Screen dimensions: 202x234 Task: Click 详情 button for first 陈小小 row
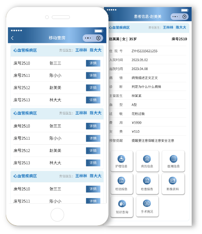[x=93, y=76]
